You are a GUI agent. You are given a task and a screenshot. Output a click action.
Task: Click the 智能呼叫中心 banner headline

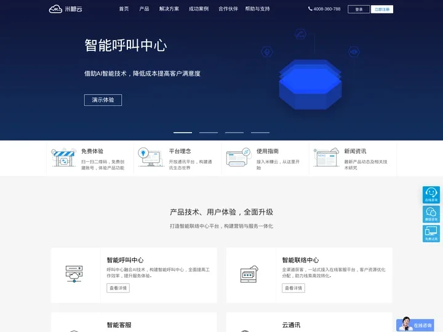coord(126,45)
